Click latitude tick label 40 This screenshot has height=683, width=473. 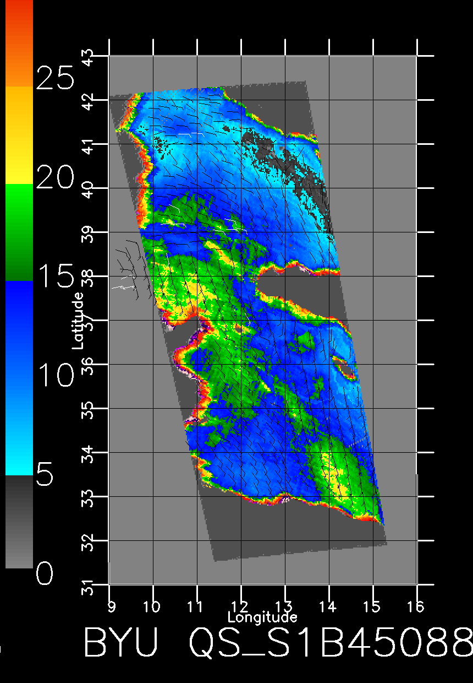pyautogui.click(x=88, y=189)
